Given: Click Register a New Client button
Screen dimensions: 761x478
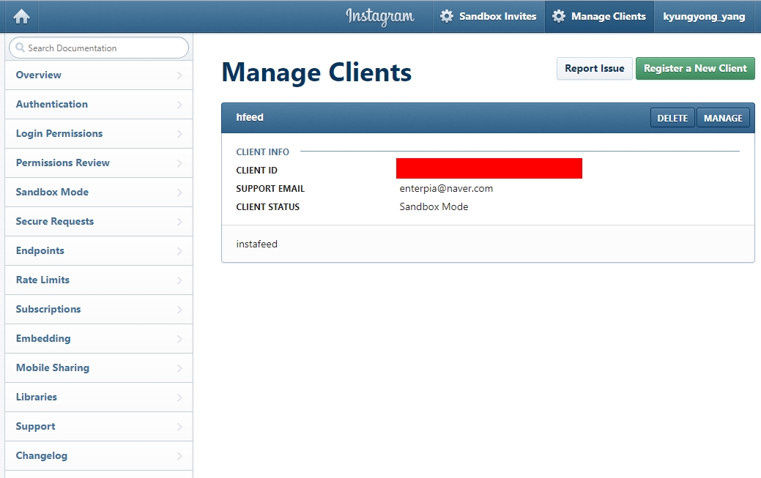Looking at the screenshot, I should pos(694,68).
